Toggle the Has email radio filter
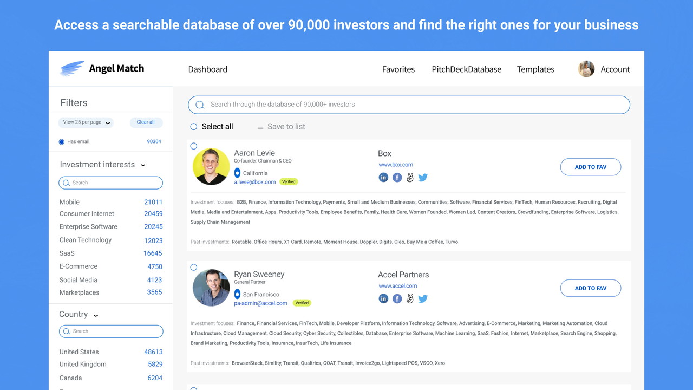693x390 pixels. pyautogui.click(x=61, y=142)
